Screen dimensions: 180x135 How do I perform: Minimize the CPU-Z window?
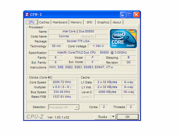point(123,15)
